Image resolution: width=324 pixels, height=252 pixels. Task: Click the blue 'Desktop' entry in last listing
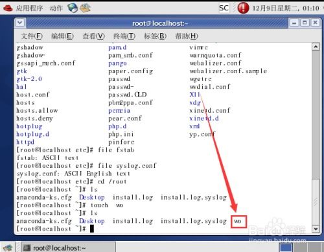pos(92,221)
